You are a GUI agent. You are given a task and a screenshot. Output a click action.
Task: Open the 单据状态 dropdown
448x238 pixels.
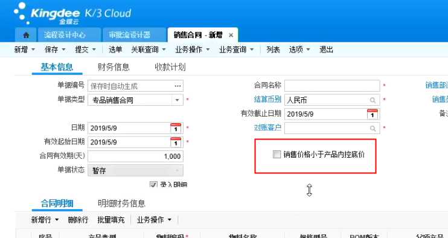(135, 170)
